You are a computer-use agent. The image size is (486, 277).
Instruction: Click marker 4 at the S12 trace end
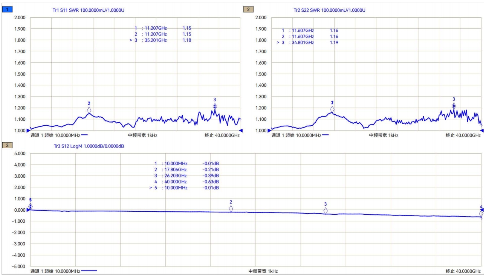[x=481, y=214]
